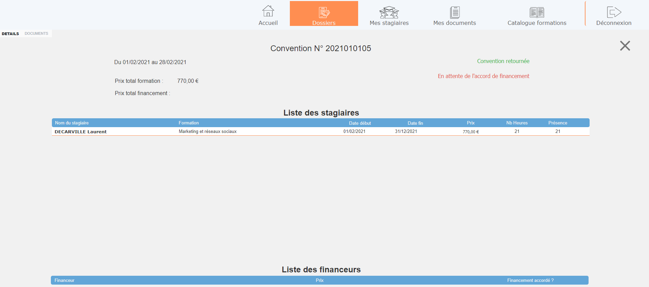This screenshot has height=287, width=649.
Task: Click the trainee name DECARVILLE Laurent
Action: click(81, 132)
